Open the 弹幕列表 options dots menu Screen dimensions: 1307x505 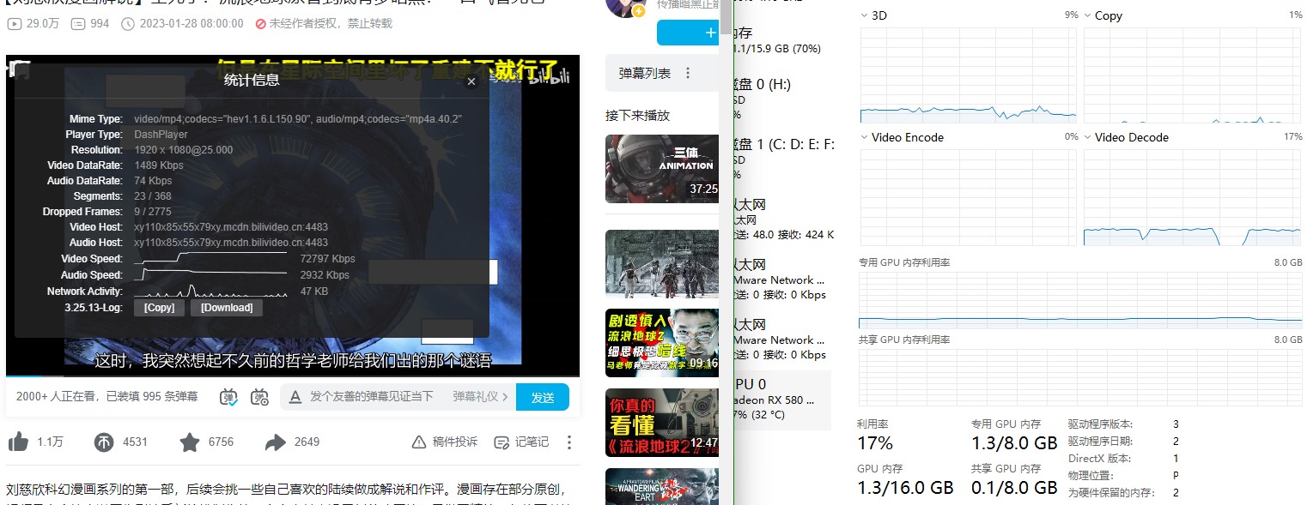[x=687, y=74]
